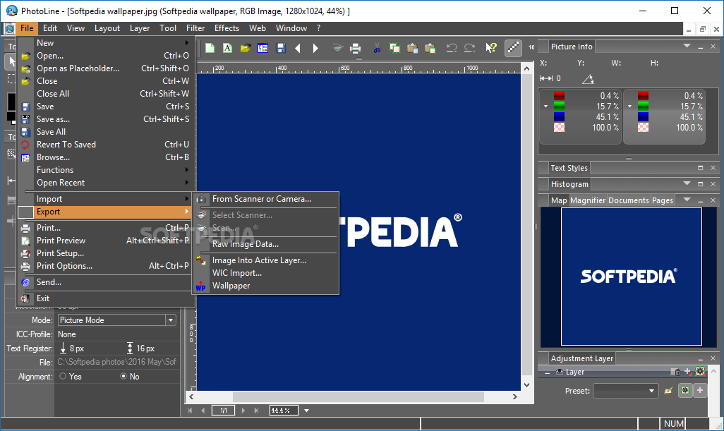
Task: Click the down arrow of vertical scrollbar
Action: pos(527,385)
